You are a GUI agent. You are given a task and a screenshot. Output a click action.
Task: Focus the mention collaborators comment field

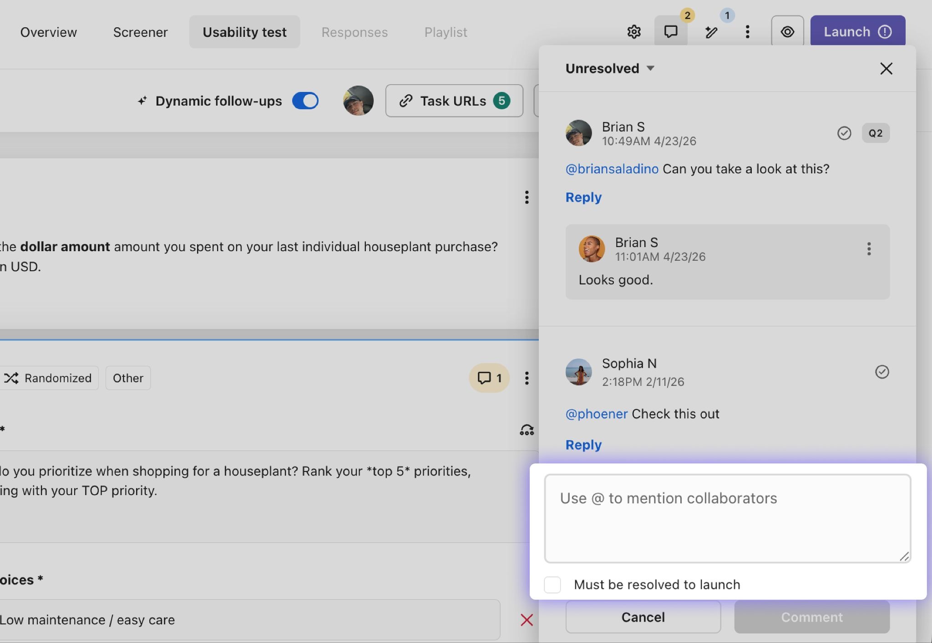pos(727,518)
